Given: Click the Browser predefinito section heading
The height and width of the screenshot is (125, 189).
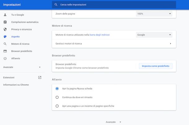Looking at the screenshot, I should click(64, 56).
